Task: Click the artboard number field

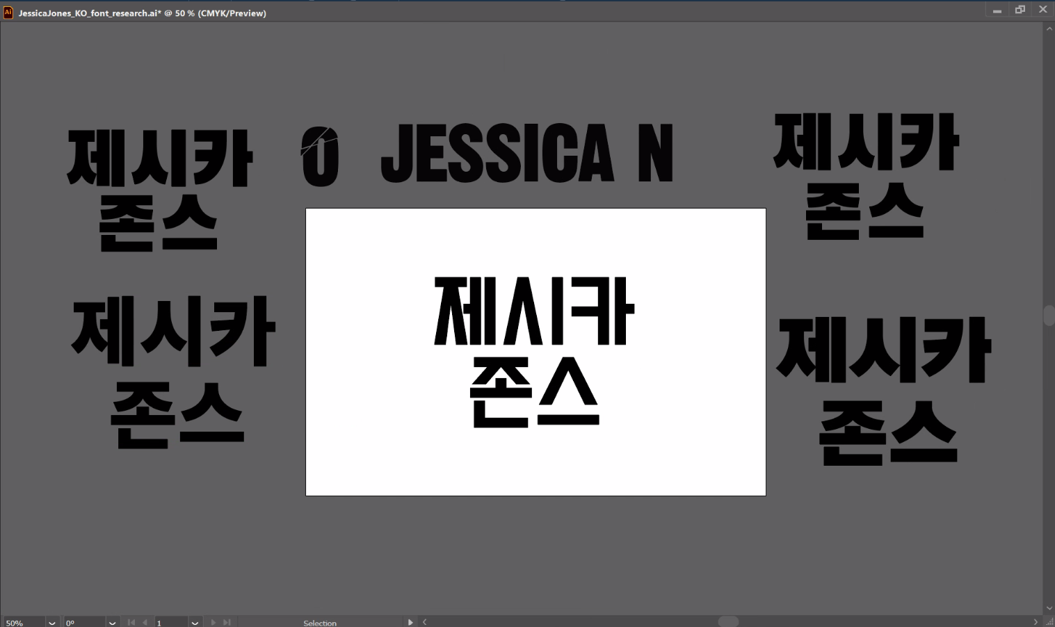Action: (x=171, y=622)
